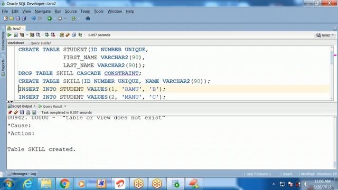Viewport: 338px width, 190px height.
Task: Open the Window menu
Action: pos(115,11)
